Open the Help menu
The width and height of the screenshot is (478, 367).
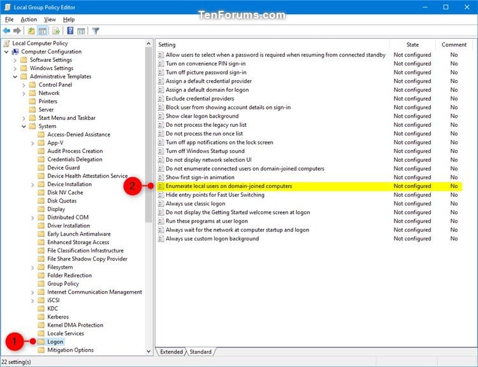(x=69, y=20)
